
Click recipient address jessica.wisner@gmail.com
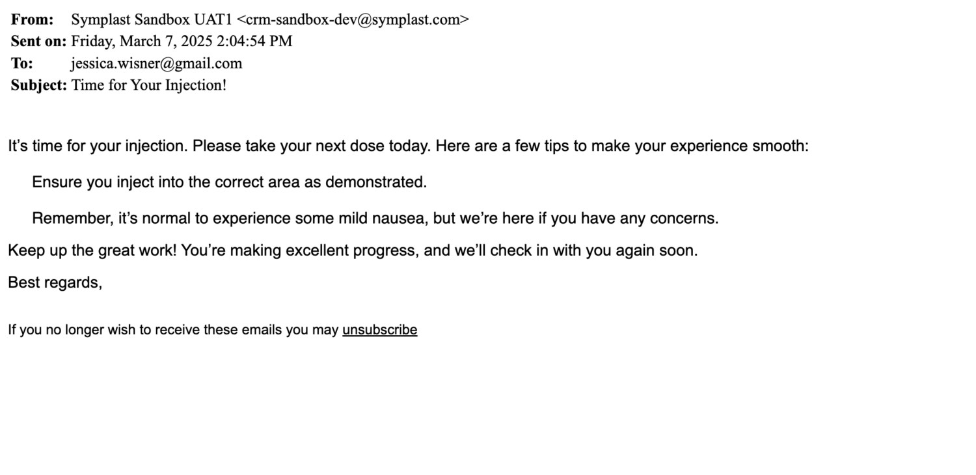tap(156, 64)
